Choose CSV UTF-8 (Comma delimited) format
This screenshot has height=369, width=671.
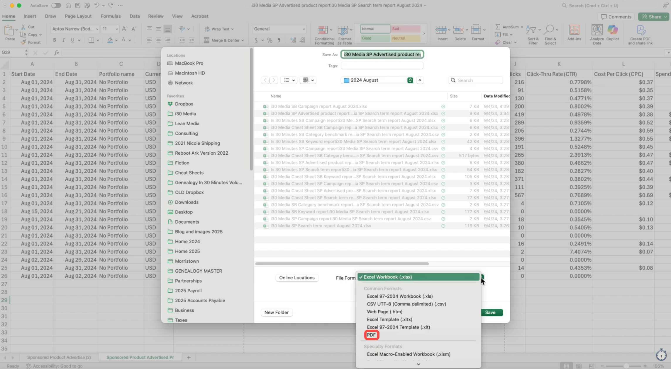[x=406, y=304]
